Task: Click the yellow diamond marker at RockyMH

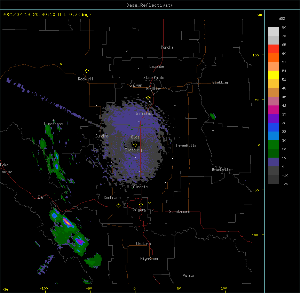Action: tap(87, 71)
